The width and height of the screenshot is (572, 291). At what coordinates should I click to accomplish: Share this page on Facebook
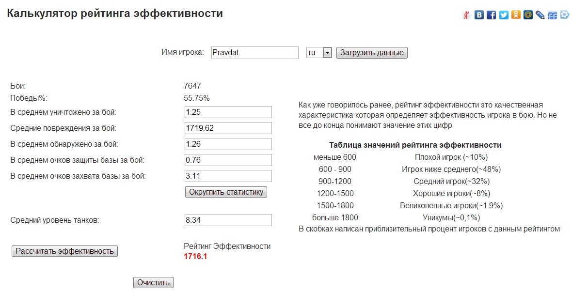pos(492,15)
